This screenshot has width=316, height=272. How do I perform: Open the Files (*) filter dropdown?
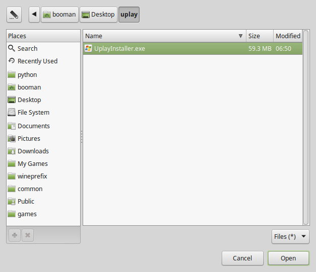pyautogui.click(x=290, y=237)
